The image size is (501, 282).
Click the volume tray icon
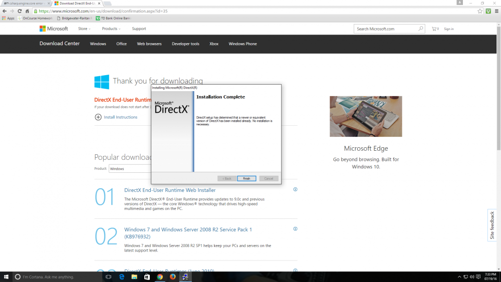pos(472,277)
